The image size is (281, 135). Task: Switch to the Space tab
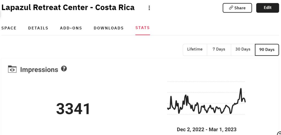point(9,28)
